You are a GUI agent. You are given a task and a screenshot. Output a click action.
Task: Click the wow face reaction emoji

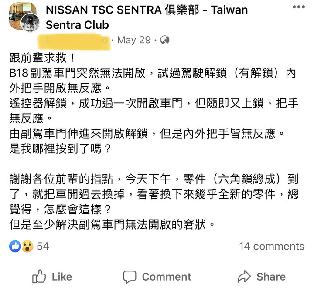click(x=27, y=246)
